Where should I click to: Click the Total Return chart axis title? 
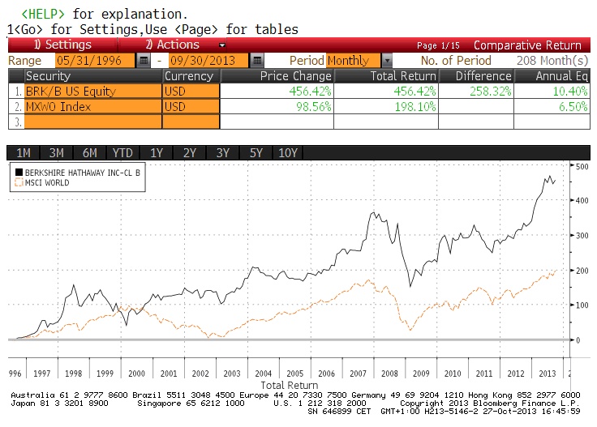pos(290,385)
